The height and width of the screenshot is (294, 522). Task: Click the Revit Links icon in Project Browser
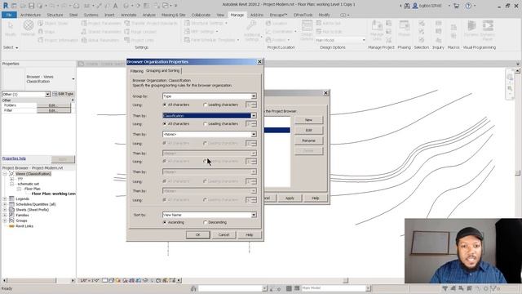coord(11,226)
